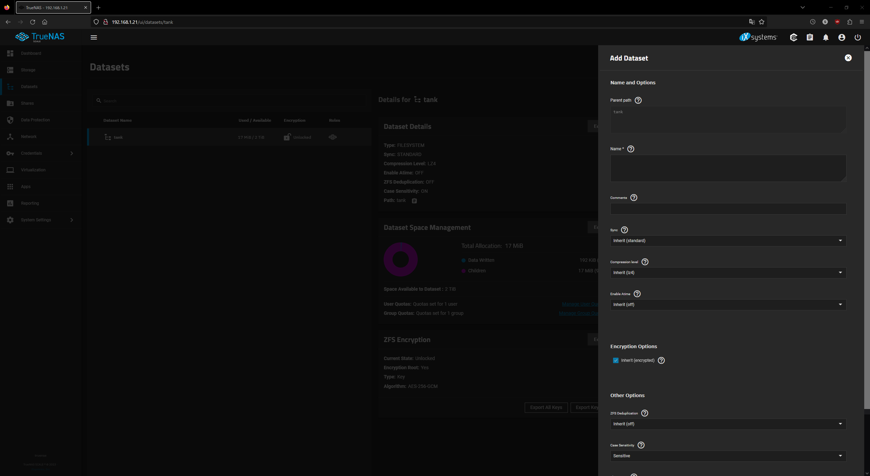The width and height of the screenshot is (870, 476).
Task: Close the Add Dataset panel
Action: tap(848, 58)
